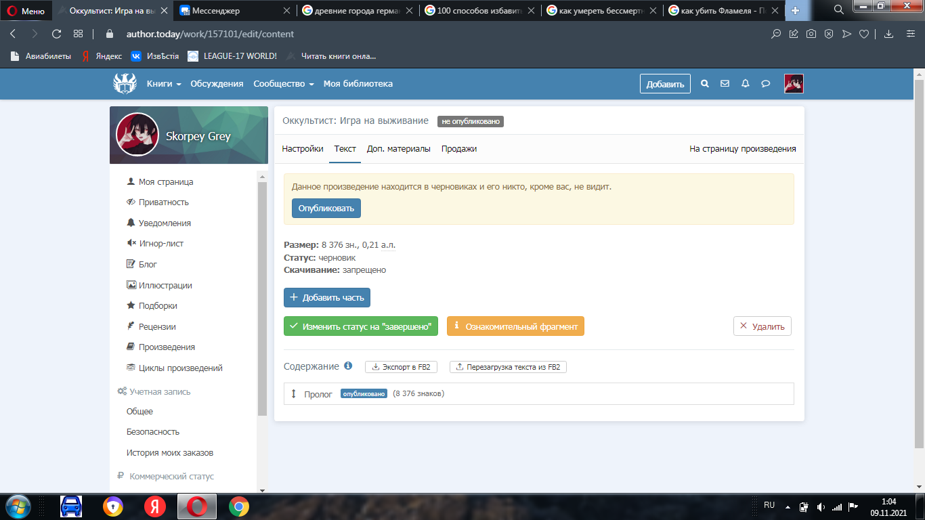Open the comments speech bubble icon
925x520 pixels.
click(x=766, y=84)
